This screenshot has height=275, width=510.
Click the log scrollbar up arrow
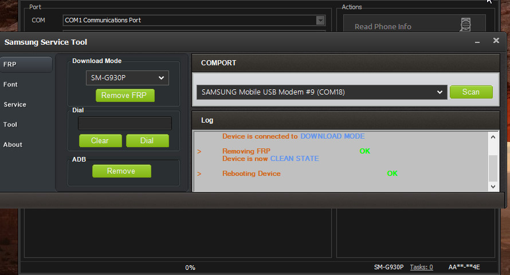point(493,137)
